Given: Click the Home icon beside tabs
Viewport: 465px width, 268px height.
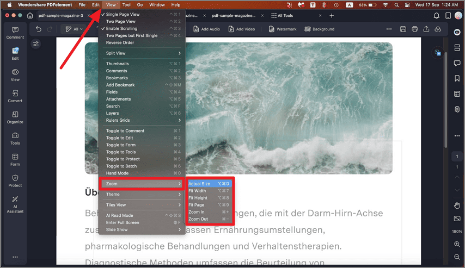Looking at the screenshot, I should [x=30, y=15].
